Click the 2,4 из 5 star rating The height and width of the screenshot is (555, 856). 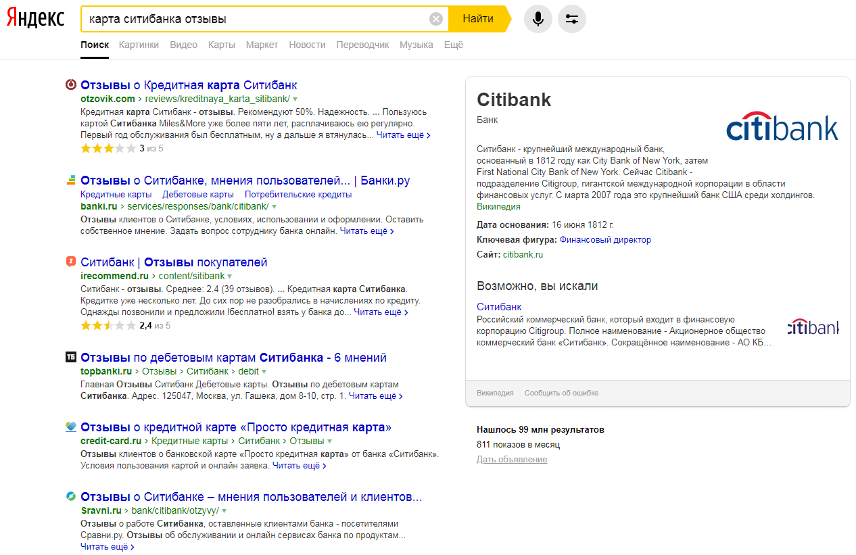point(126,325)
